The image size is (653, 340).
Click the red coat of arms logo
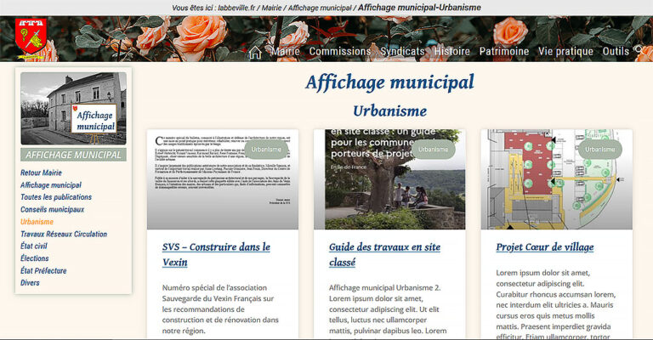pos(30,39)
